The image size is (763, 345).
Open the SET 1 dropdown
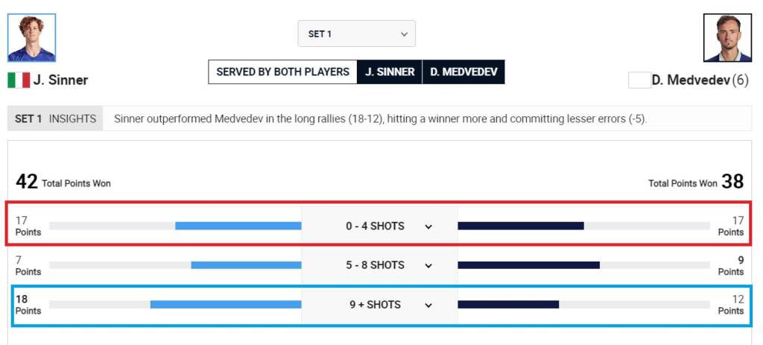[356, 34]
